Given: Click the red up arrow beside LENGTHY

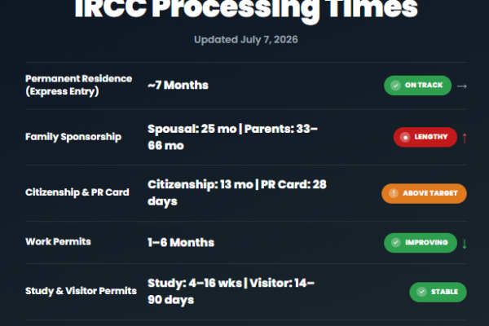Looking at the screenshot, I should click(465, 138).
